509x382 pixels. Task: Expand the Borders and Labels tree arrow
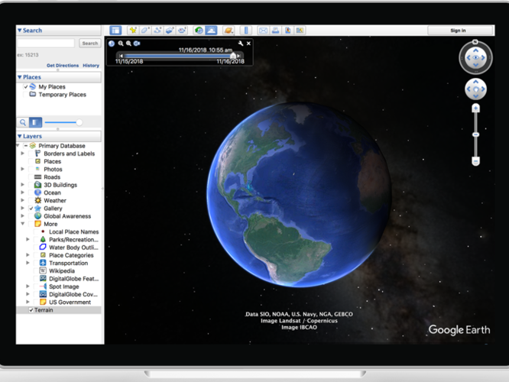coord(22,154)
